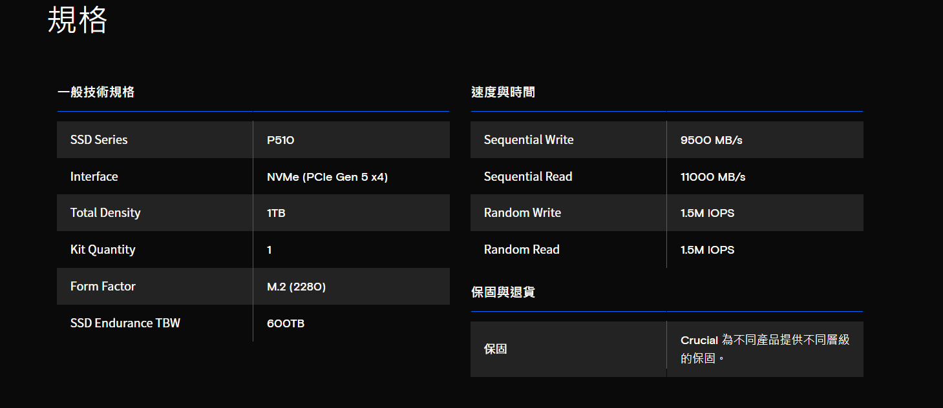
Task: Click the 9500 MB/s value
Action: pyautogui.click(x=711, y=140)
